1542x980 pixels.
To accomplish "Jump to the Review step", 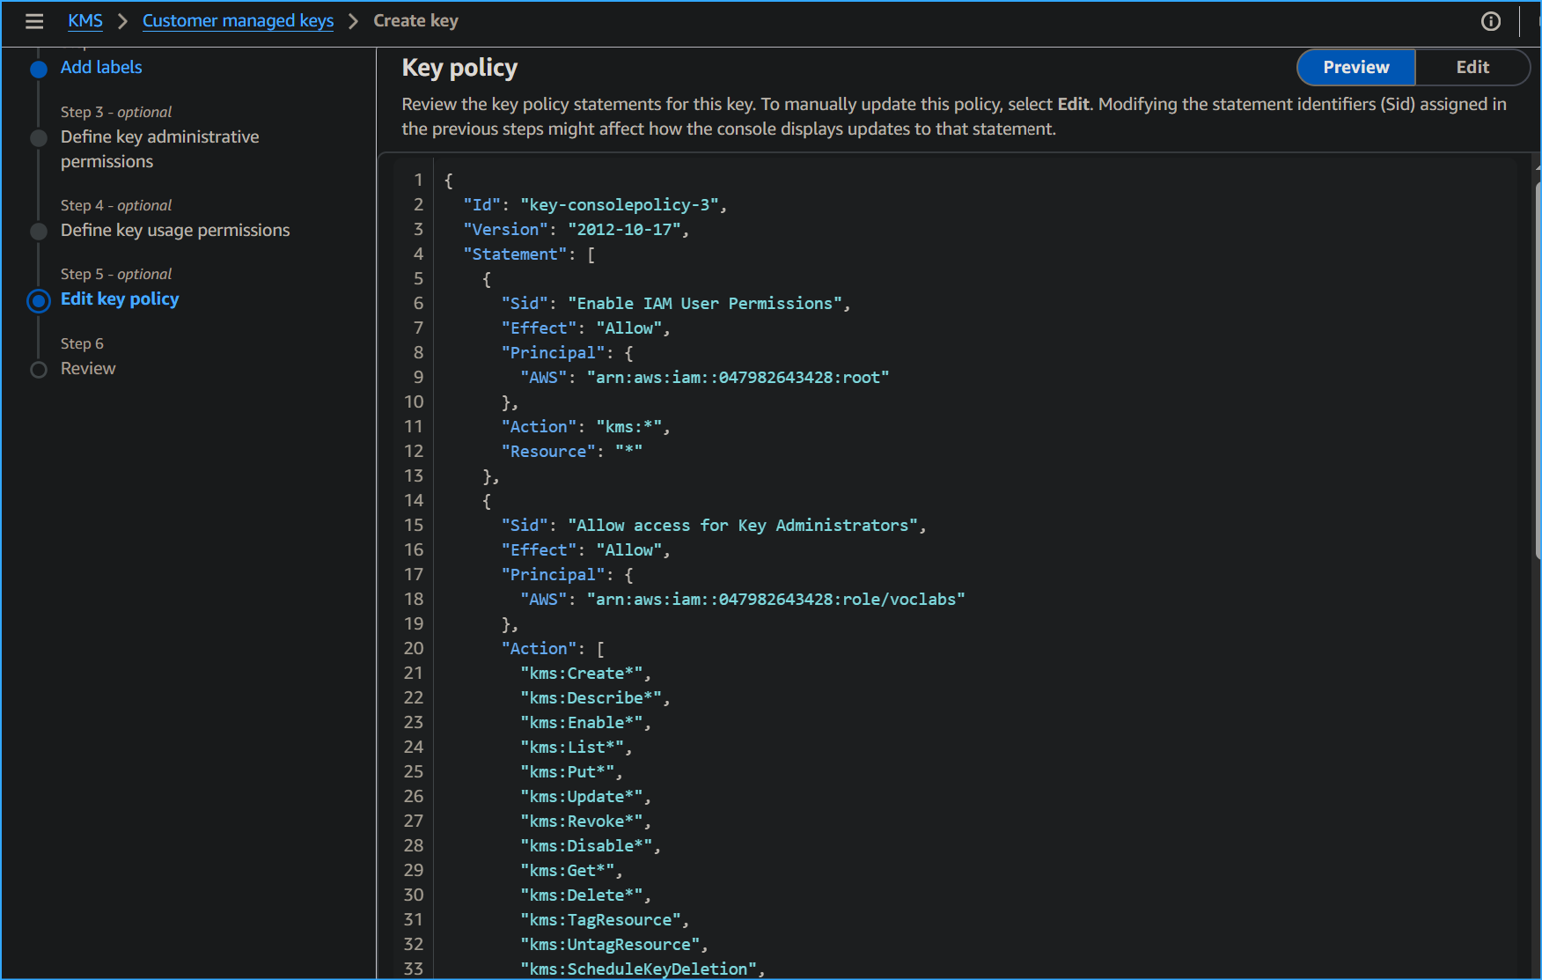I will click(88, 369).
